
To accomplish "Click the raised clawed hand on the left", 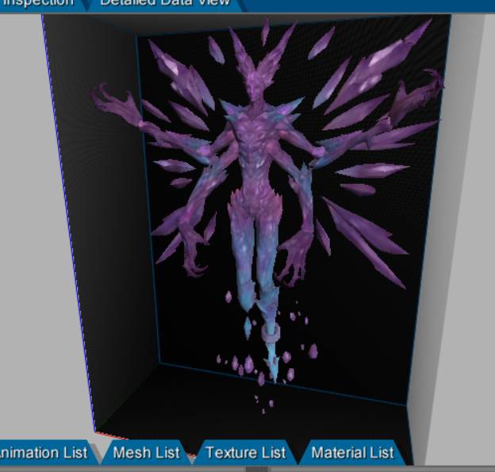I will pyautogui.click(x=111, y=103).
